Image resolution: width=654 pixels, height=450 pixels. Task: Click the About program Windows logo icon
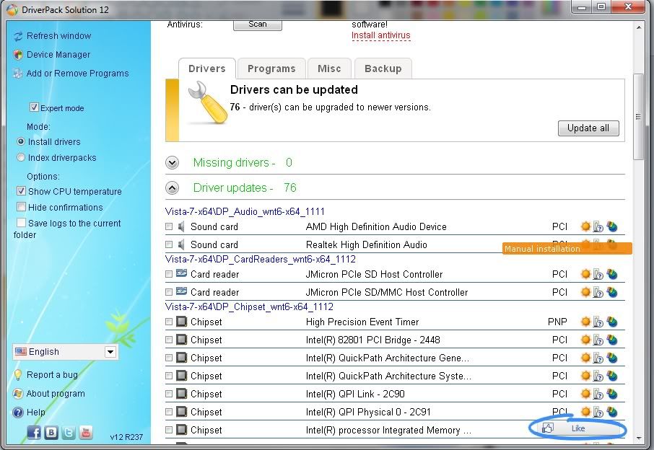coord(18,393)
